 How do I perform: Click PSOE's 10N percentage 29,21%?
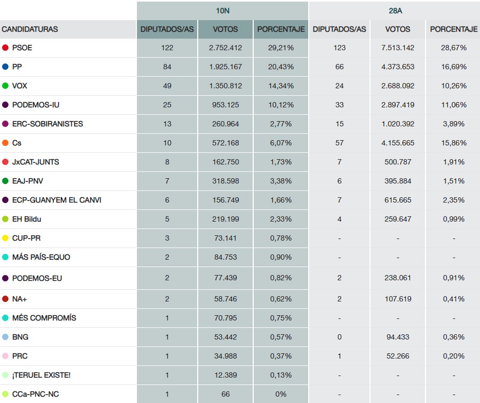pos(281,48)
